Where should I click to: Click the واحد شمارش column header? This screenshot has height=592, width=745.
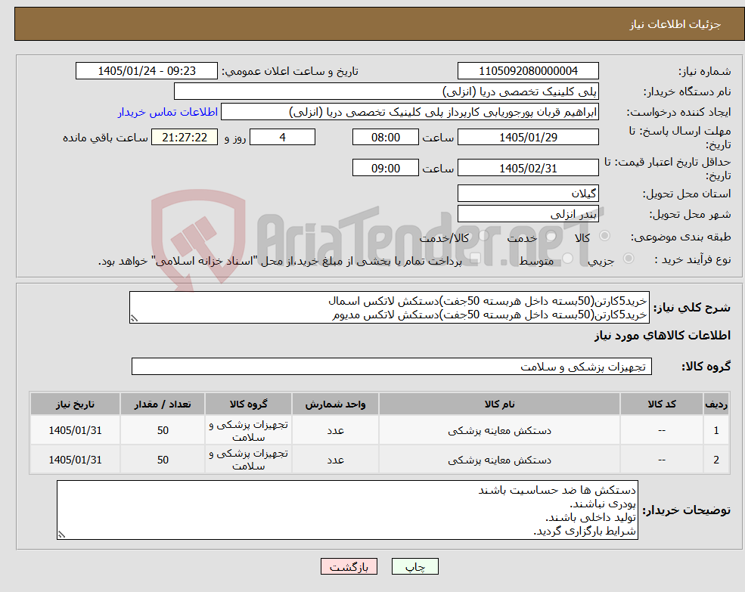(x=335, y=404)
